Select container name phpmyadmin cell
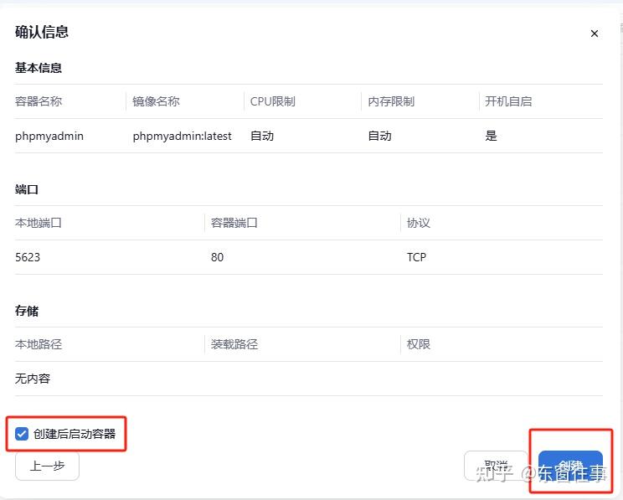The height and width of the screenshot is (500, 623). [x=49, y=136]
